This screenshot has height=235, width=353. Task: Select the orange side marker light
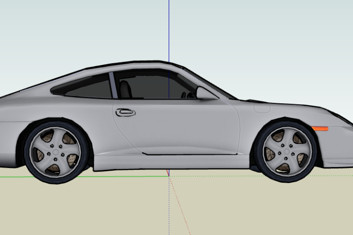point(320,129)
